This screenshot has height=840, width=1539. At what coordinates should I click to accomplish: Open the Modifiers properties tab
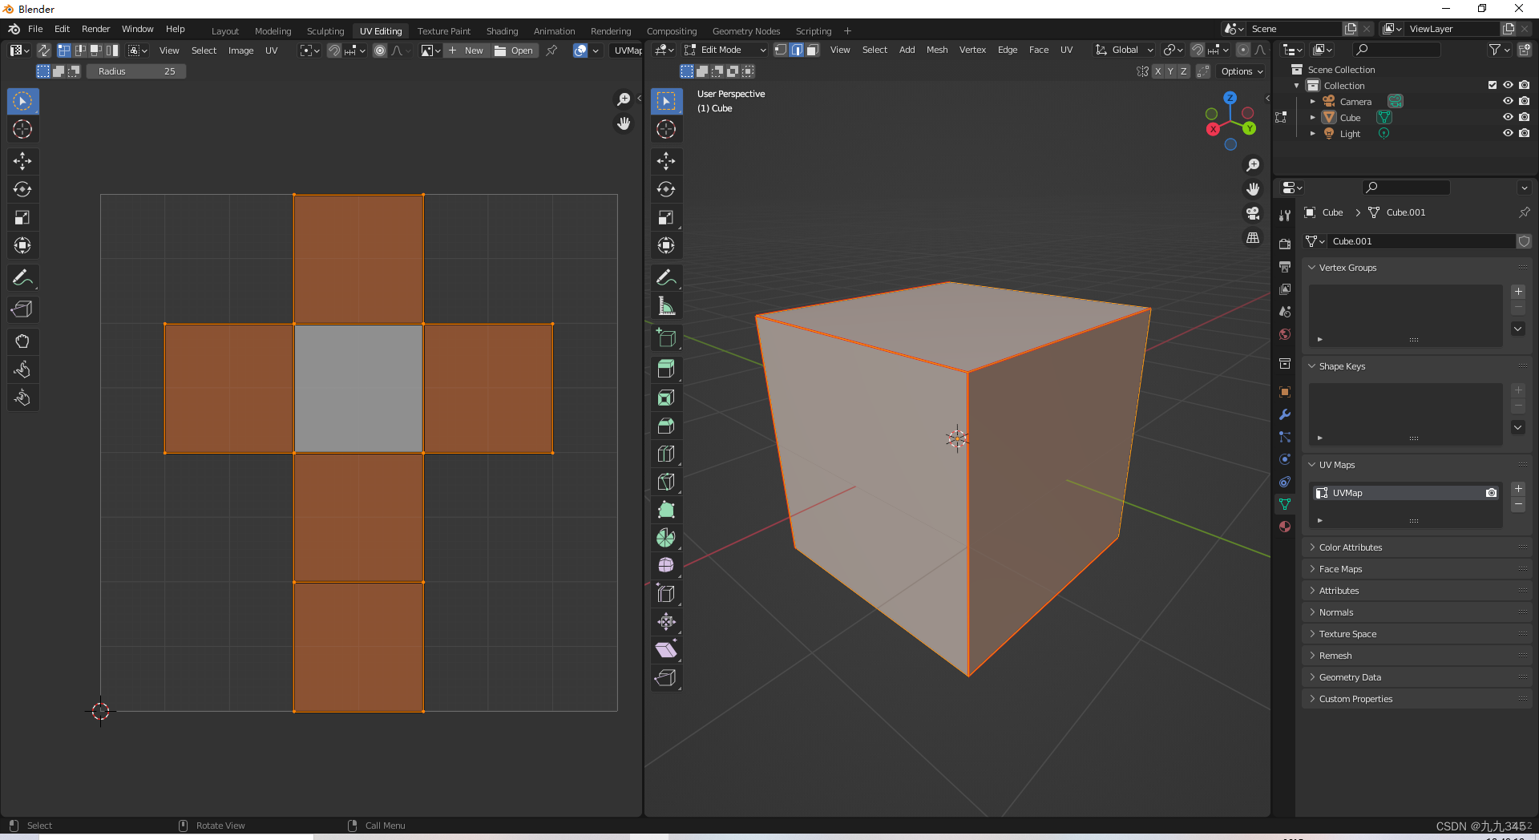click(x=1285, y=414)
